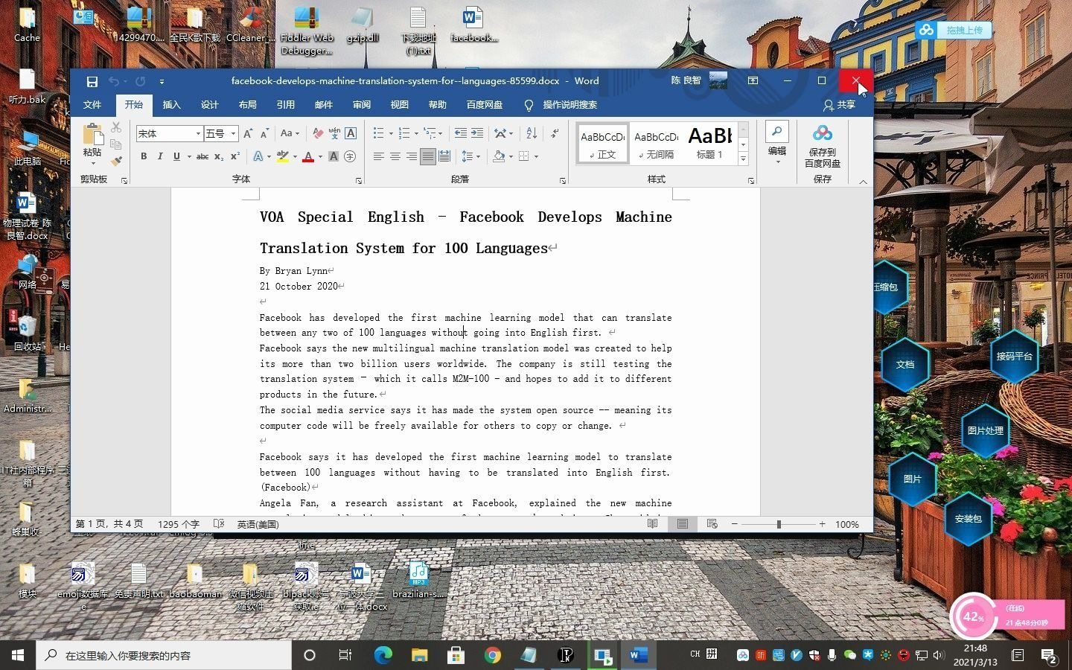This screenshot has width=1072, height=670.
Task: Select the 无间隔 (No Spacing) style
Action: (656, 143)
